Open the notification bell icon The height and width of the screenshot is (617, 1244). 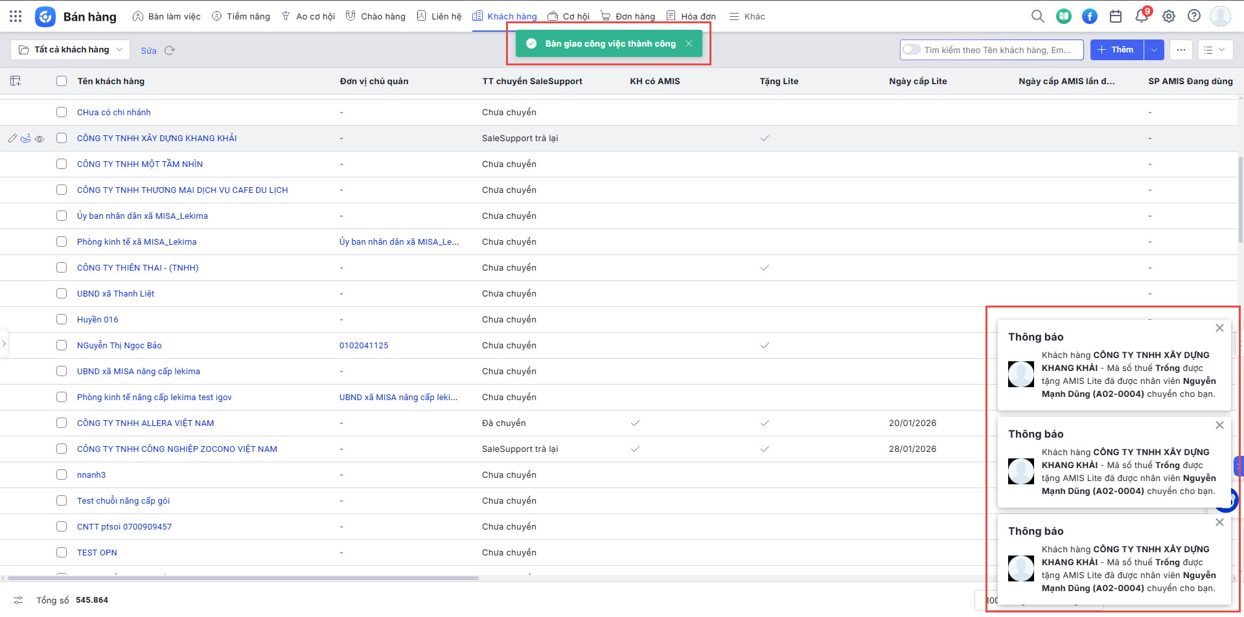click(1142, 16)
